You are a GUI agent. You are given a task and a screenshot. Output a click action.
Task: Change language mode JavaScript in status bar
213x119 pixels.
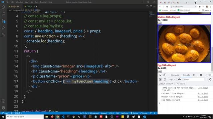125,113
